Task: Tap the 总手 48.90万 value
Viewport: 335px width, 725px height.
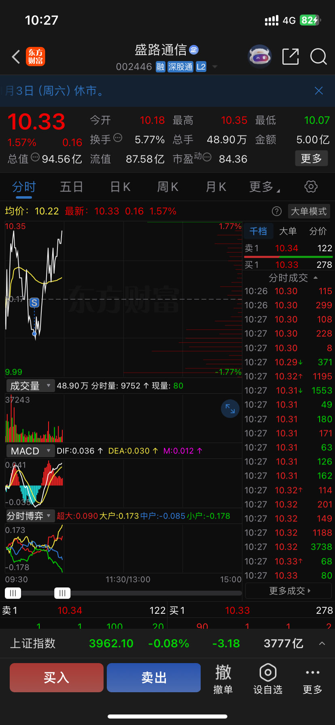Action: pyautogui.click(x=227, y=140)
